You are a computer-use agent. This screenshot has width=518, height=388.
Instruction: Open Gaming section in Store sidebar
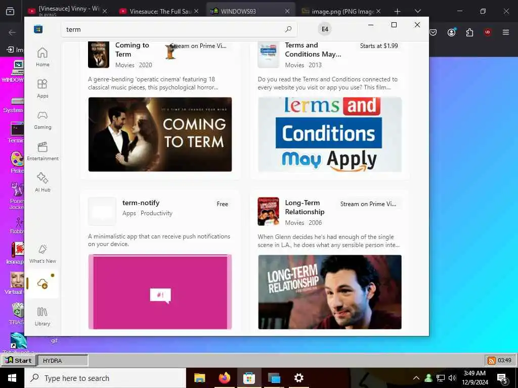pos(42,120)
